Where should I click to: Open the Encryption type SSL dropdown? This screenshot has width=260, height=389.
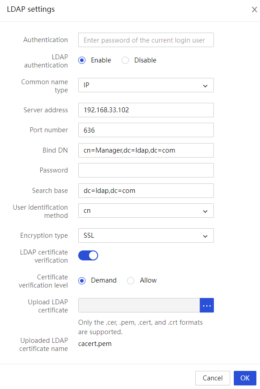pos(146,235)
